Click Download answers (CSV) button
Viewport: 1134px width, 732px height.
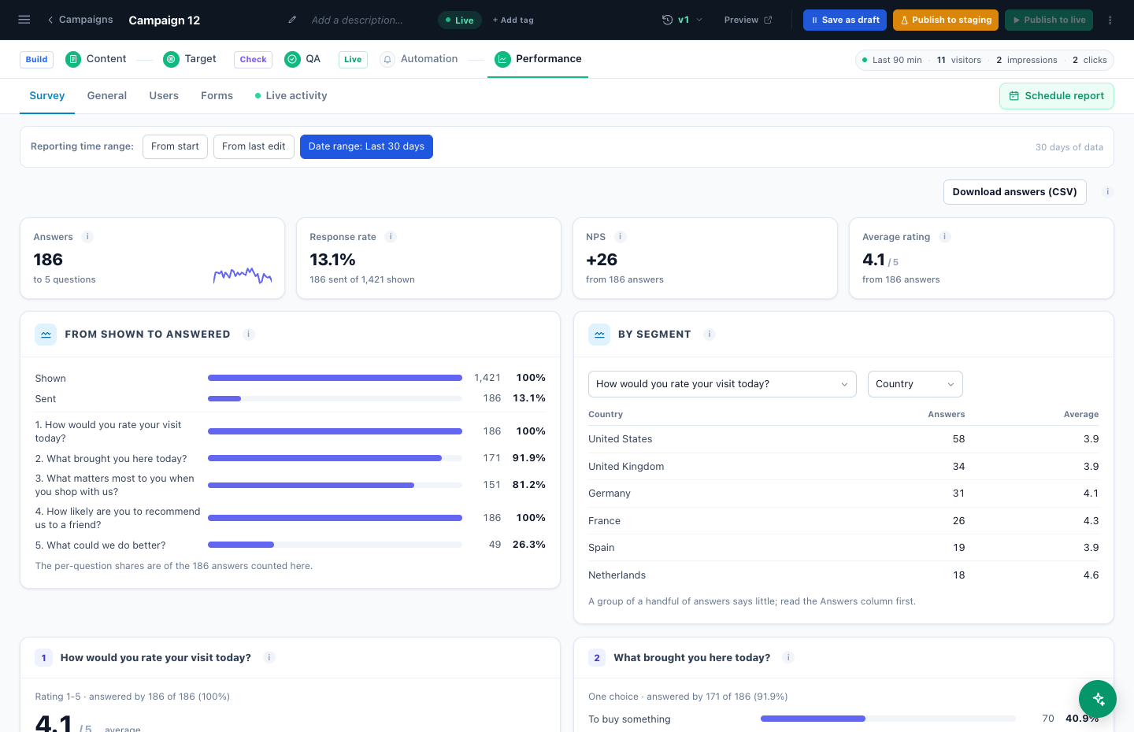tap(1014, 192)
